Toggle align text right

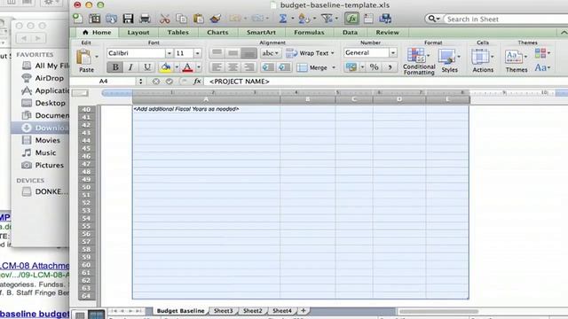tap(248, 67)
